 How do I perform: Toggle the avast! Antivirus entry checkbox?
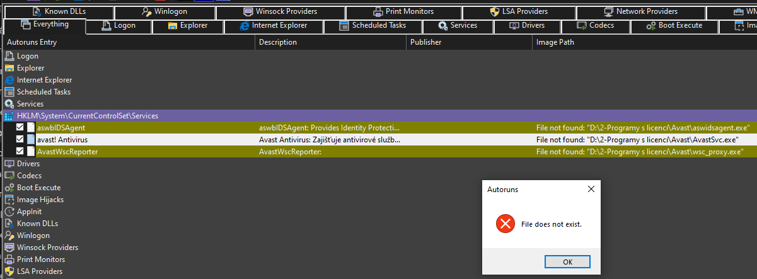coord(20,140)
